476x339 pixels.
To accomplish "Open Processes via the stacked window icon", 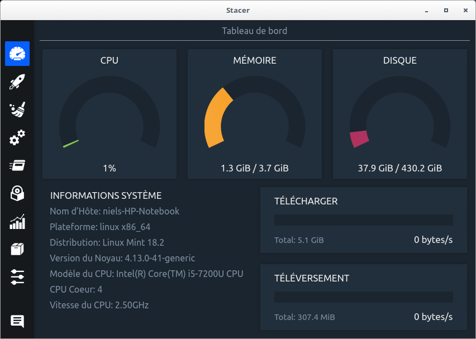I will coord(17,165).
